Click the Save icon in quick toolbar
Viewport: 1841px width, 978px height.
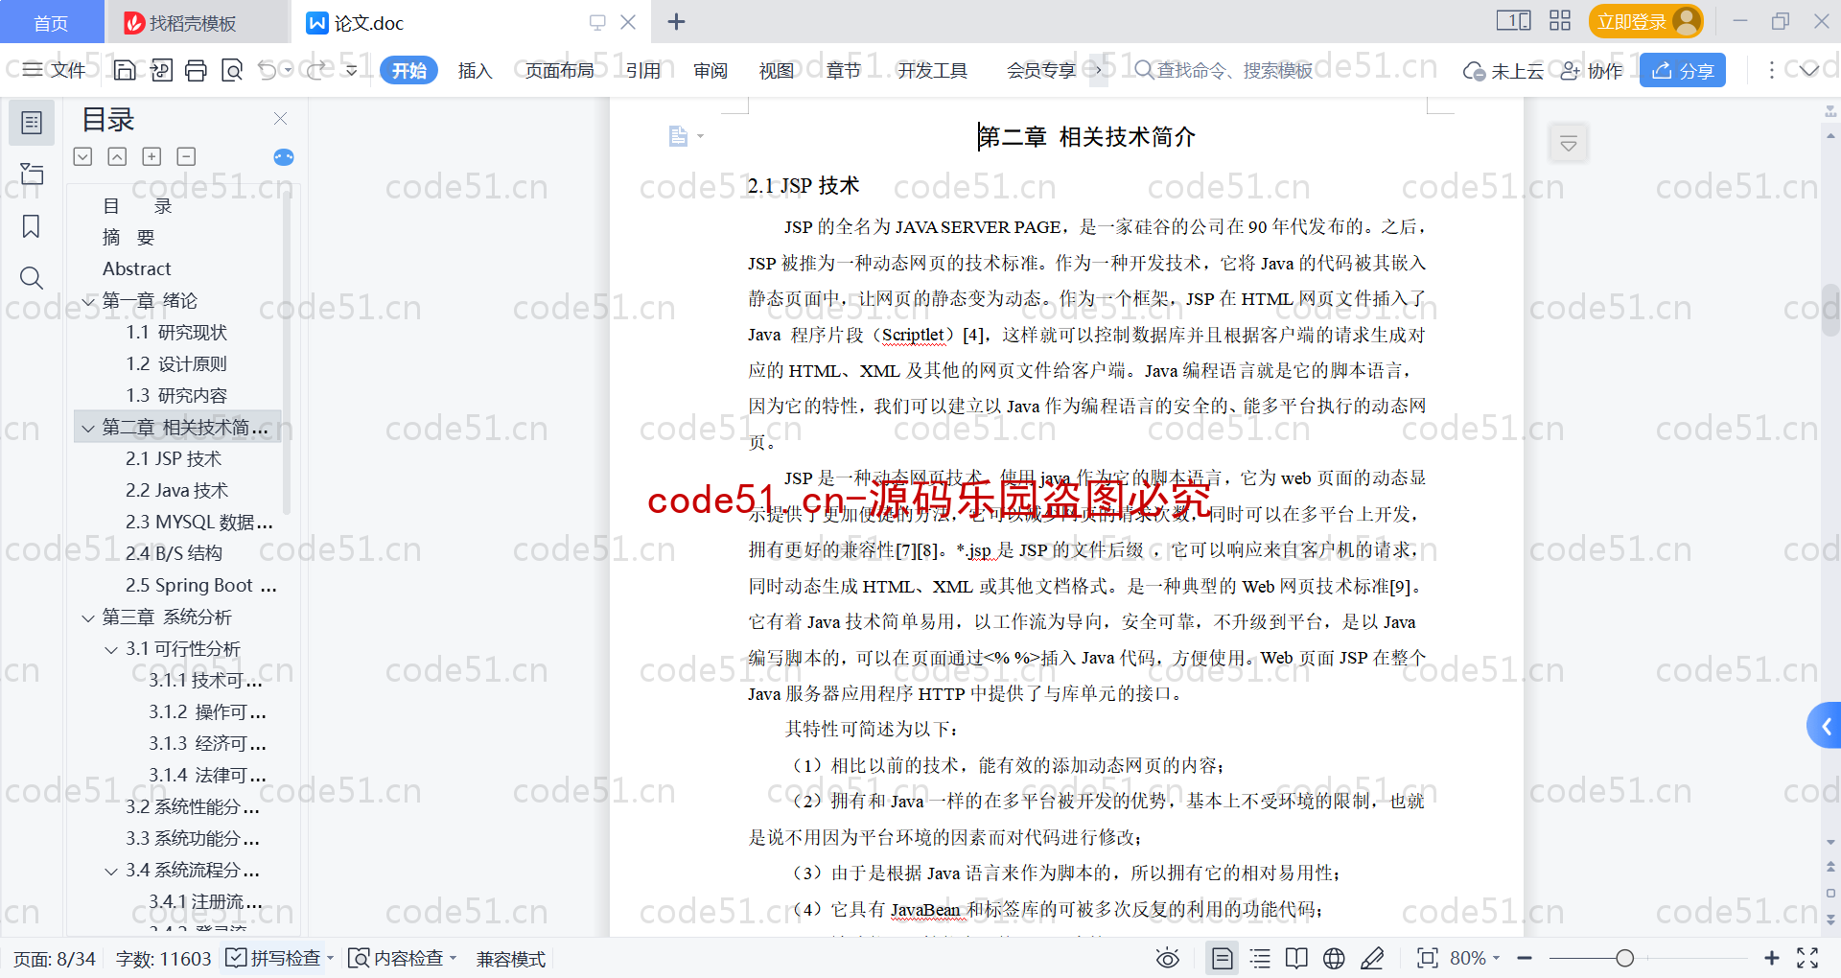click(x=125, y=70)
